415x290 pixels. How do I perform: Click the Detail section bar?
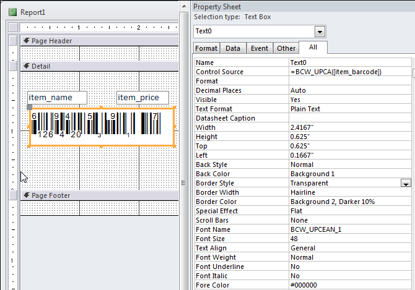(99, 66)
